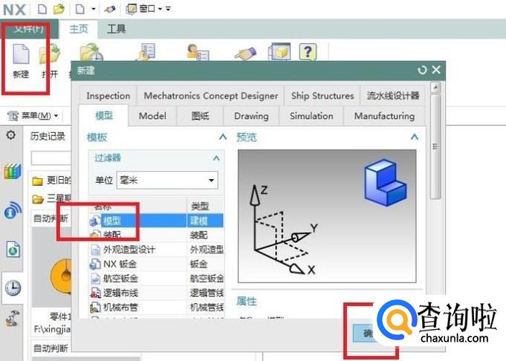Open the web browser icon in the sidebar
Image resolution: width=506 pixels, height=361 pixels.
pos(13,250)
